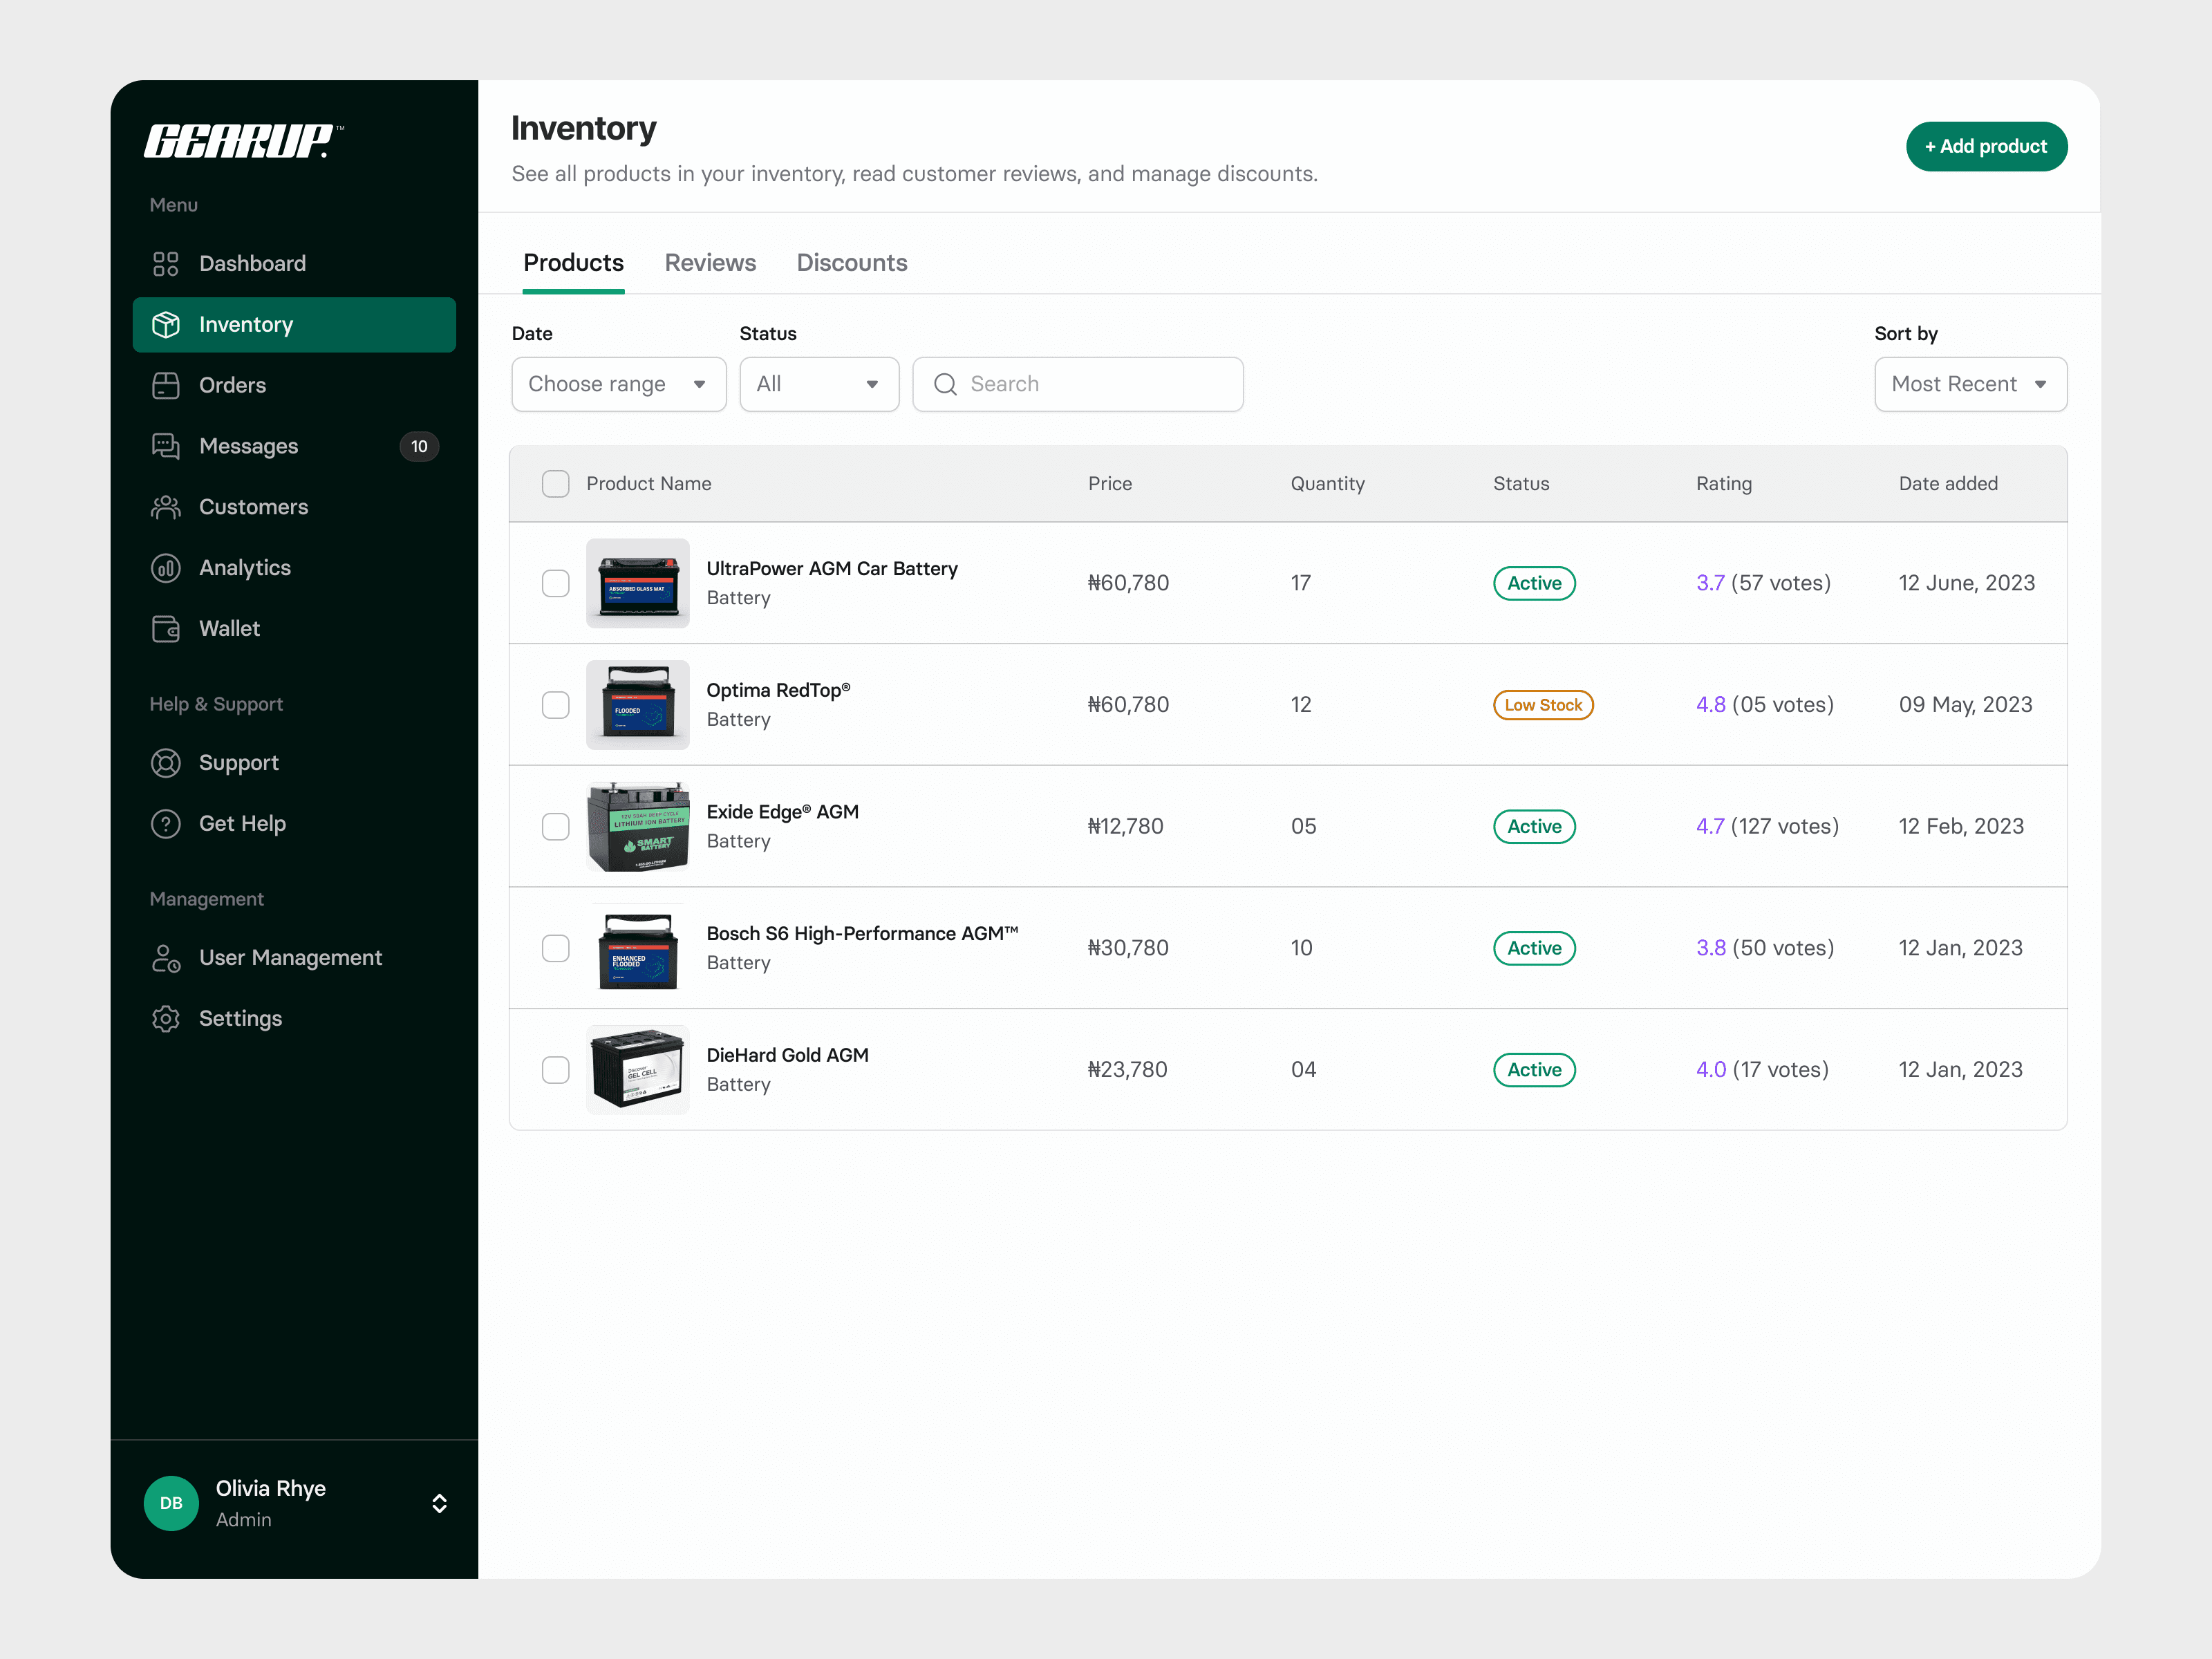Open Settings gear icon in sidebar

165,1018
